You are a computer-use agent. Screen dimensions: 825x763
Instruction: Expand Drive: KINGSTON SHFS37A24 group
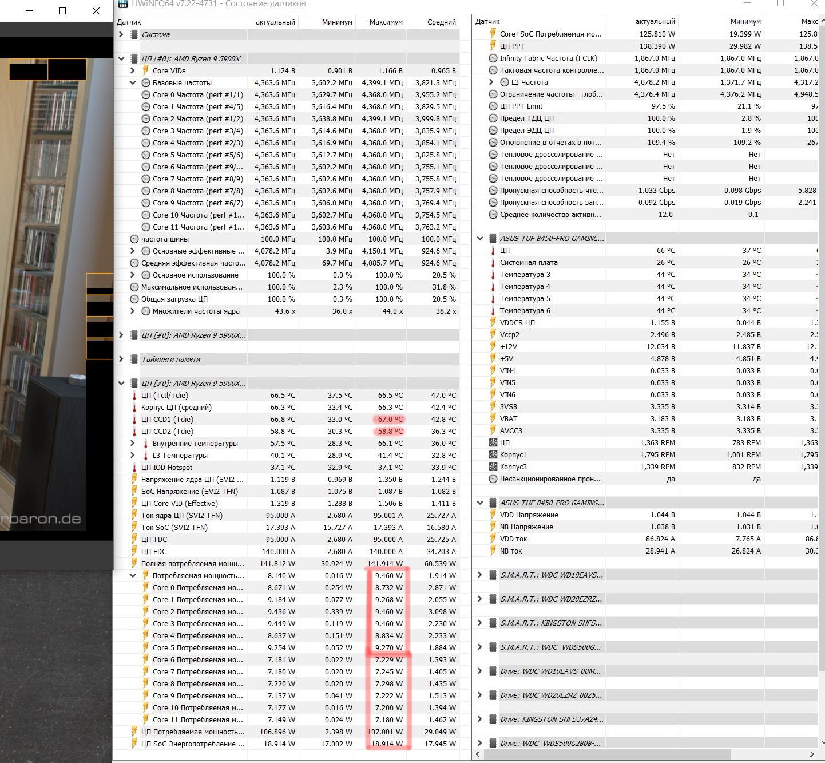tap(480, 719)
